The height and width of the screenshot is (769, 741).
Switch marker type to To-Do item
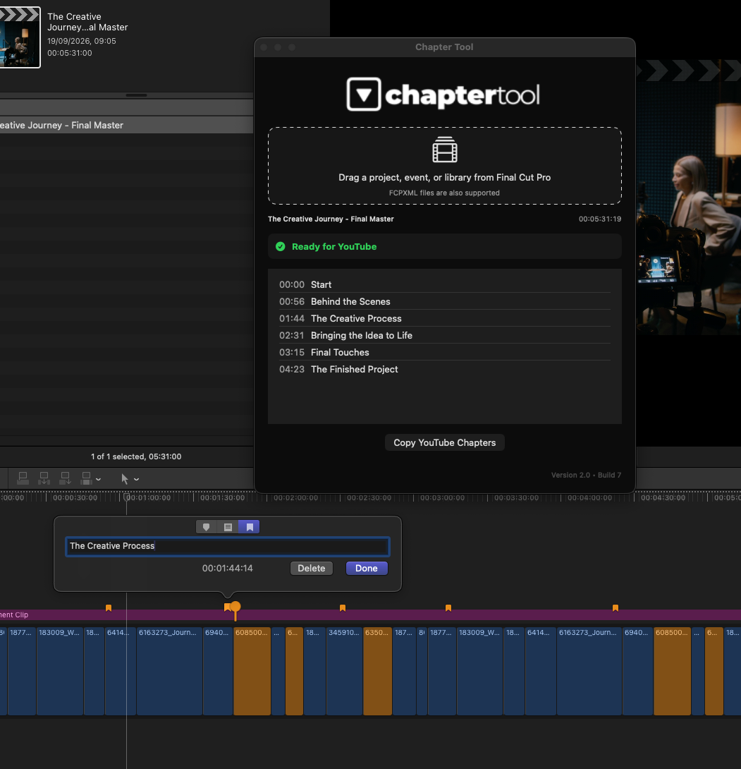coord(228,527)
